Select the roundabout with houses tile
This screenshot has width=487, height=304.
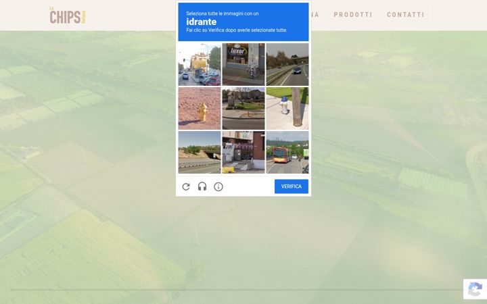[x=243, y=108]
